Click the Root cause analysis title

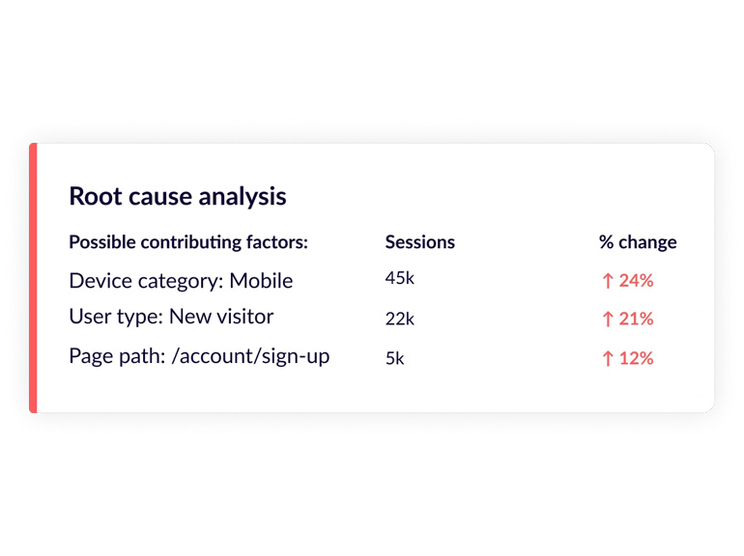(x=178, y=196)
